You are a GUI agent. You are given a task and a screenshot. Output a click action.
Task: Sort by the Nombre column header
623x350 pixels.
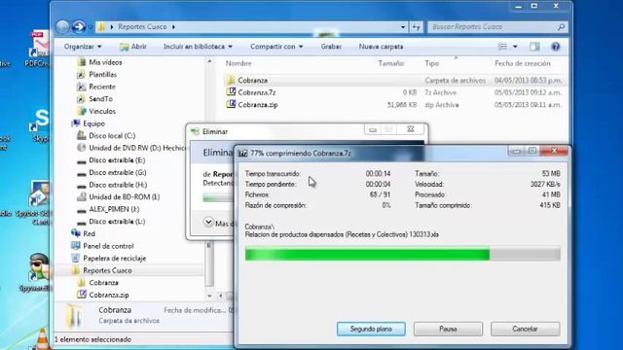[x=238, y=63]
